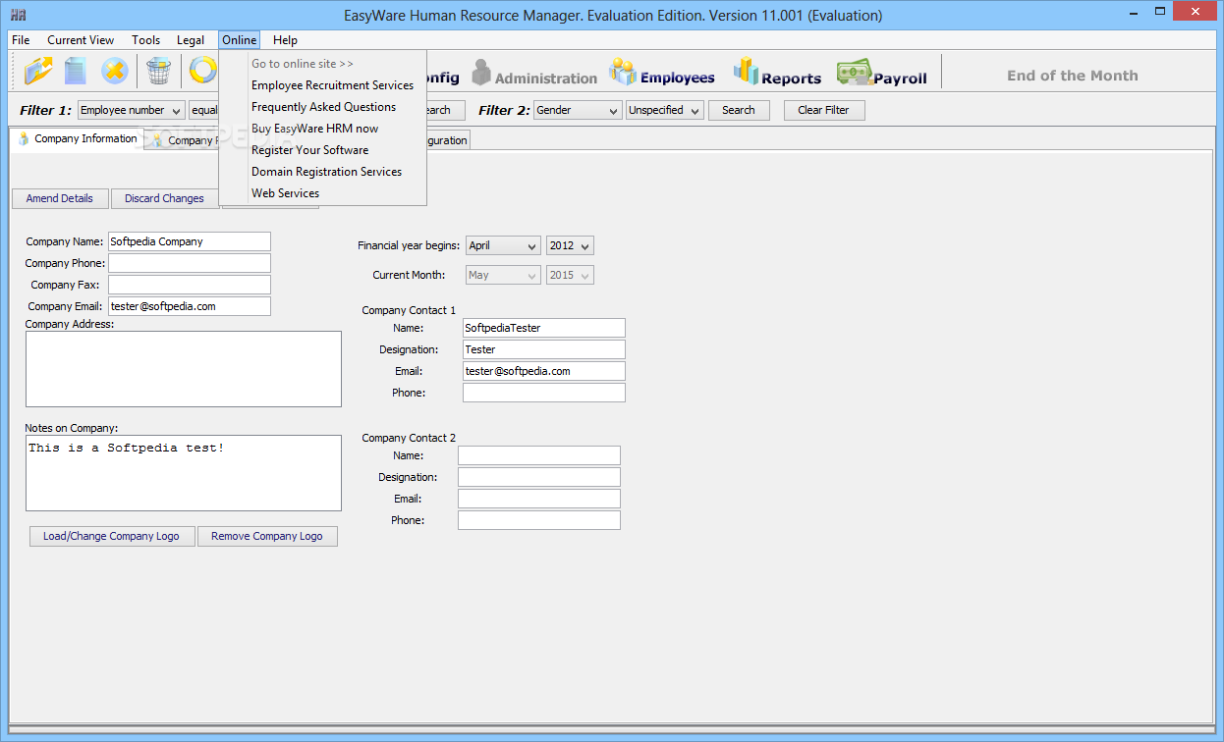
Task: Click Amend Details button
Action: click(60, 198)
